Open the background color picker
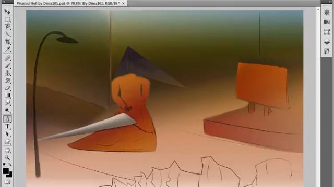The width and height of the screenshot is (334, 187). coord(10,176)
